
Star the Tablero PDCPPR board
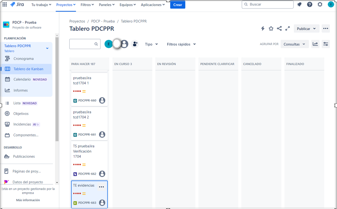point(271,29)
